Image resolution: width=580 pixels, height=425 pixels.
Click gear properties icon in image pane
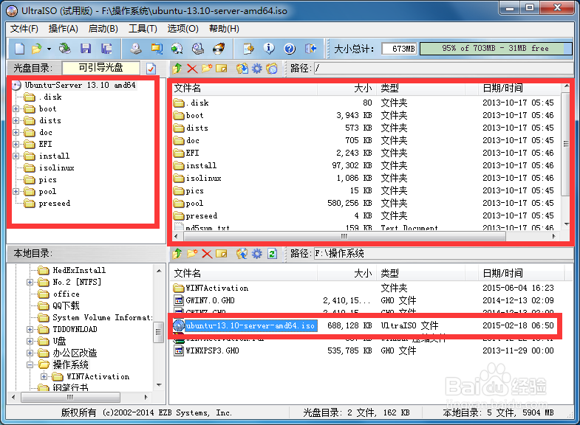pyautogui.click(x=256, y=69)
